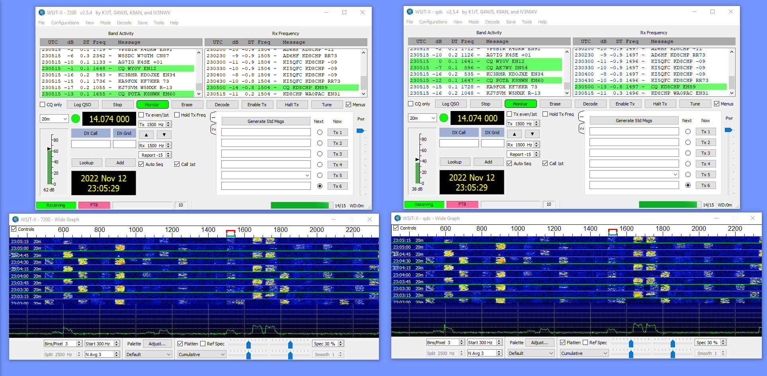This screenshot has width=767, height=376.
Task: Open the Mode menu in 7200 window
Action: (105, 23)
